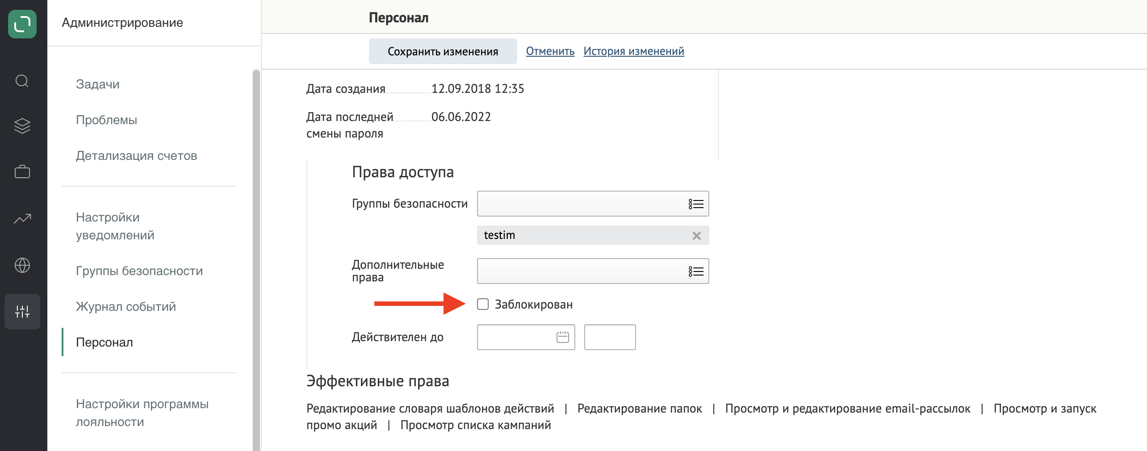1147x451 pixels.
Task: Open the trend chart icon in sidebar
Action: (22, 218)
